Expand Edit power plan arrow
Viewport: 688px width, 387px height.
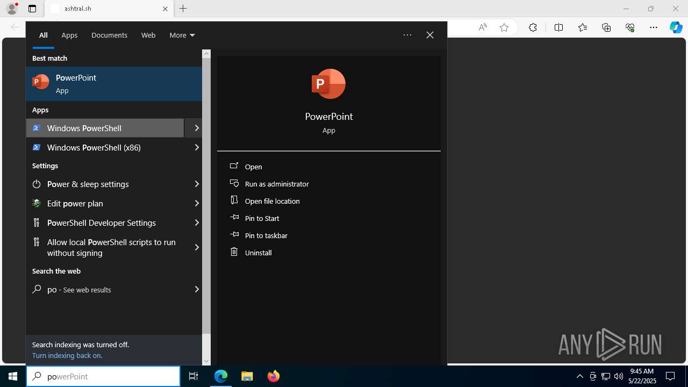(x=197, y=203)
